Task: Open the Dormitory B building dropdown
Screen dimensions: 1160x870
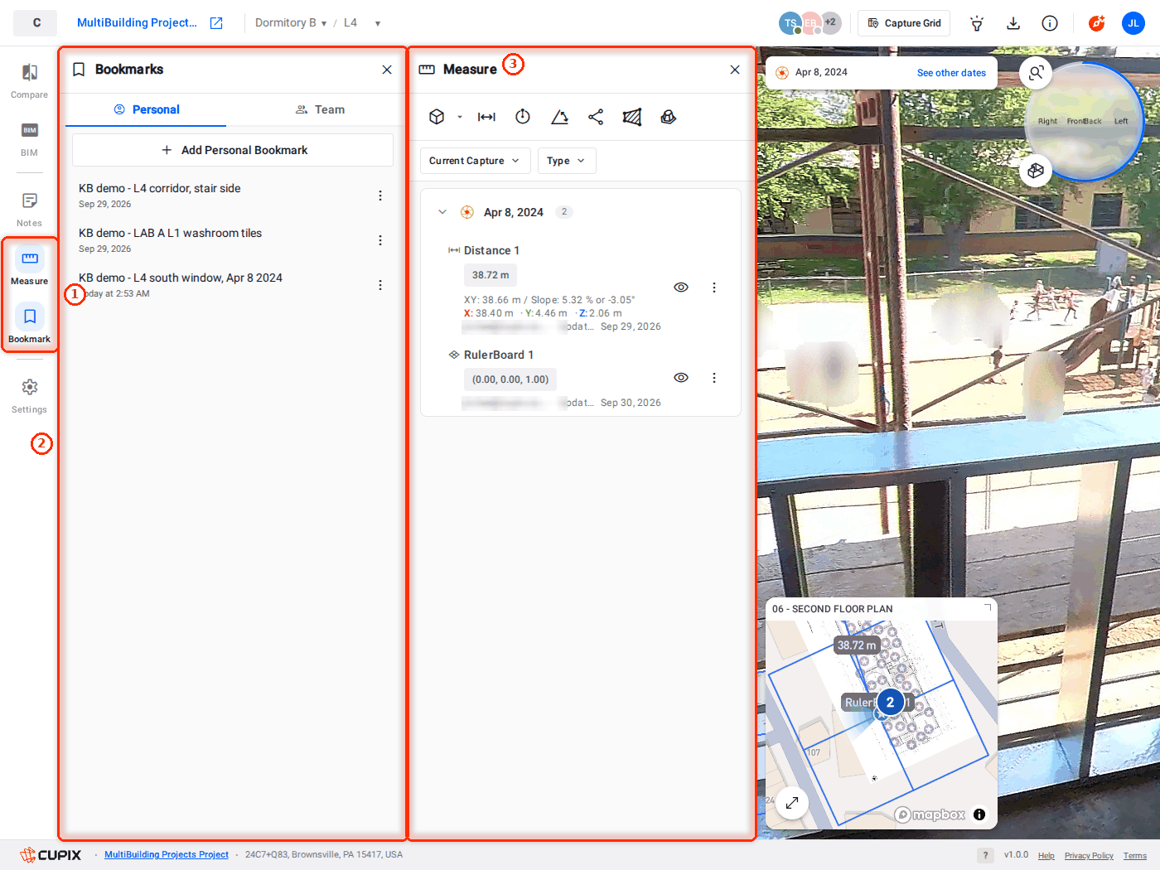Action: click(291, 23)
